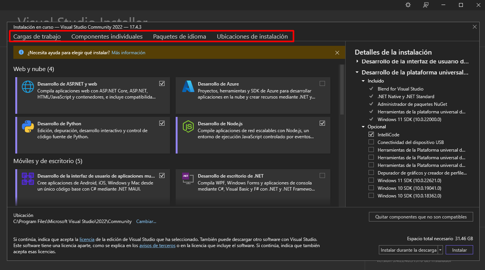Click the Node.js hexagon icon

click(x=188, y=126)
